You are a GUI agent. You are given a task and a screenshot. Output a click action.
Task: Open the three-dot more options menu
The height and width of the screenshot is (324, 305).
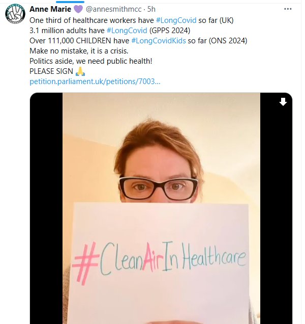click(x=288, y=9)
